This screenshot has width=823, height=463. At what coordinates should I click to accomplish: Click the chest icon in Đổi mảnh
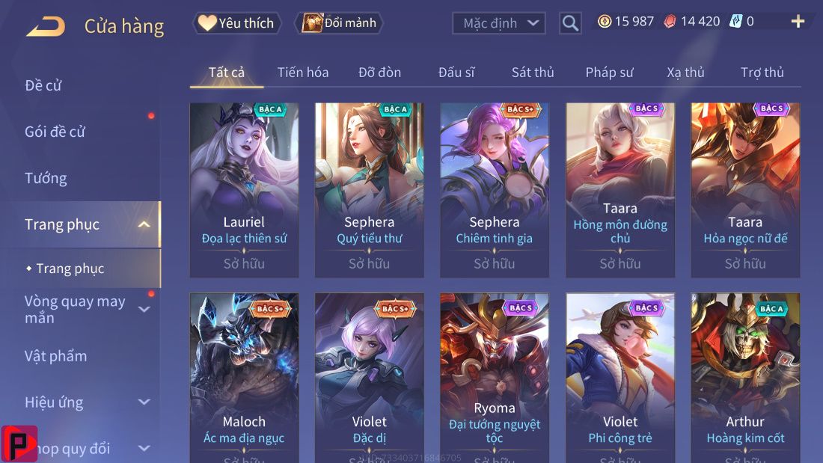pyautogui.click(x=312, y=22)
